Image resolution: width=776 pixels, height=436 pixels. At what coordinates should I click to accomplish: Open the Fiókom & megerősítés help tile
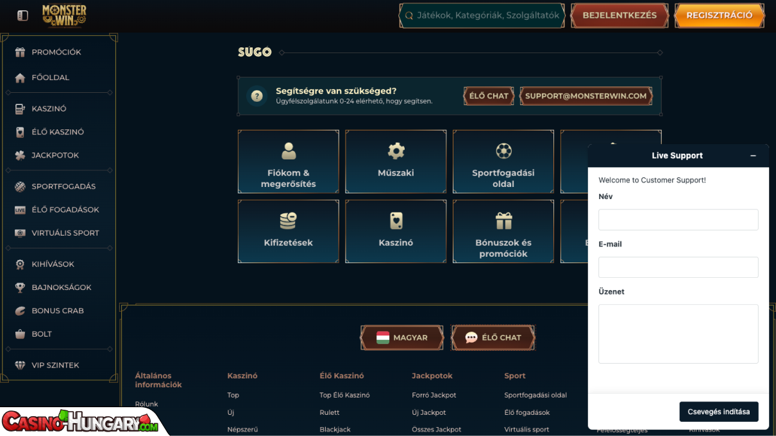pos(289,161)
